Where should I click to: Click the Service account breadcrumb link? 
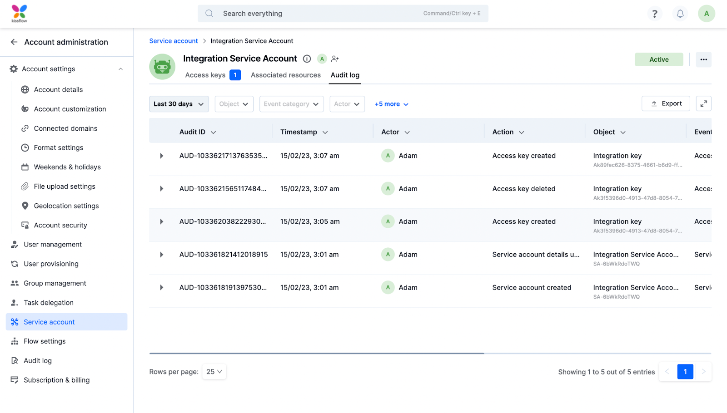tap(174, 41)
